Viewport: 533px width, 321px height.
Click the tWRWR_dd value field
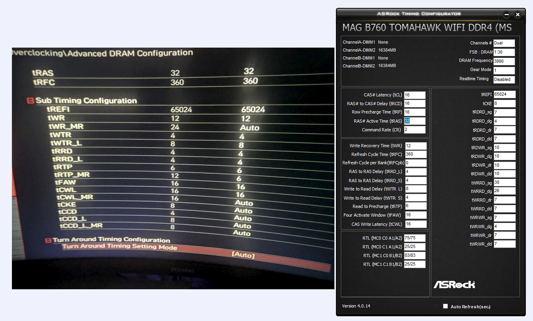pos(504,244)
